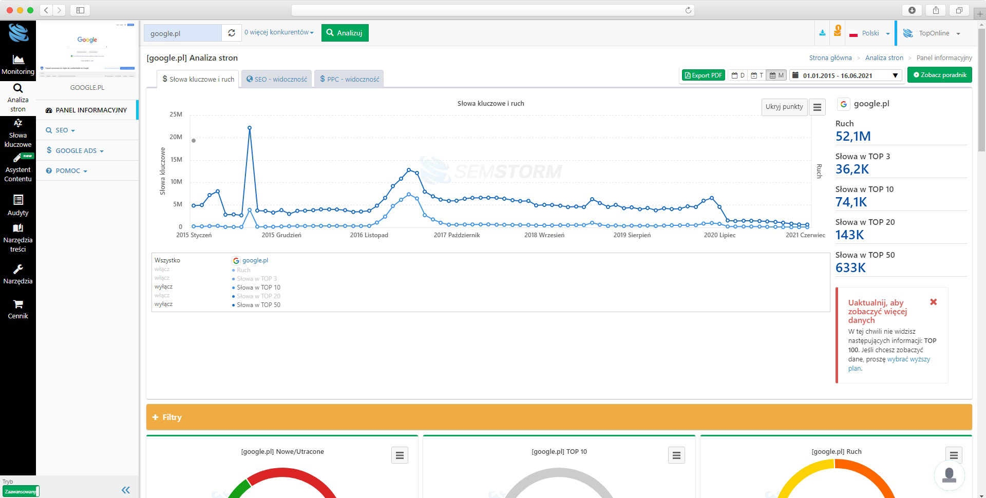This screenshot has width=986, height=498.
Task: Click włącz for the Ruch series
Action: 162,269
